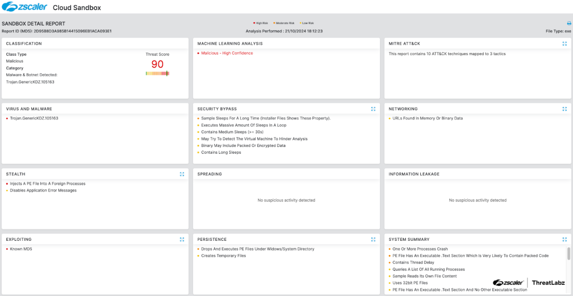Click the print report icon

click(x=569, y=23)
